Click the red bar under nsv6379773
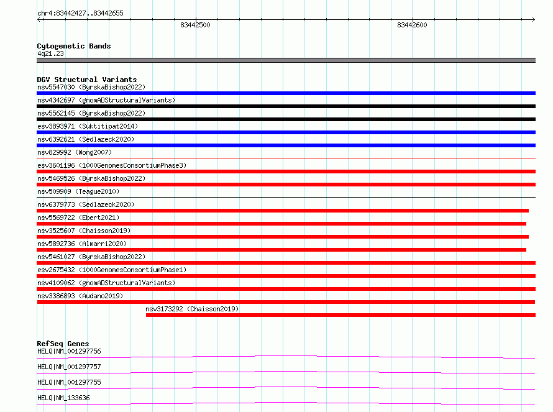 coord(283,211)
